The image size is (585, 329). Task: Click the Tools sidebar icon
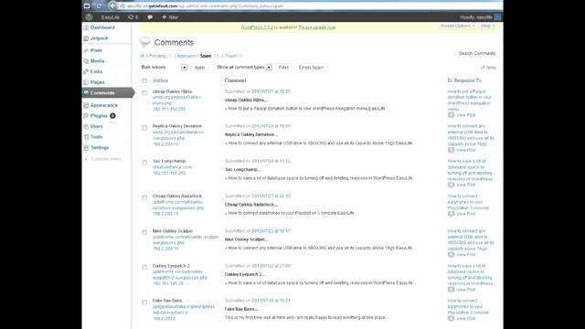click(x=86, y=137)
